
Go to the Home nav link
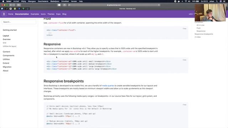11,14
